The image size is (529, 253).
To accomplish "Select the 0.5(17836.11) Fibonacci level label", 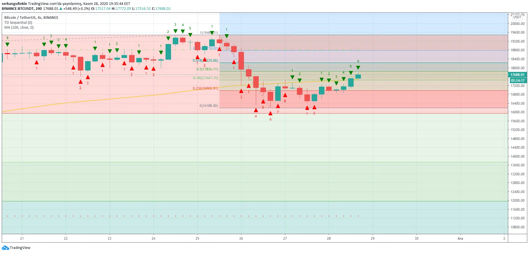I will pos(207,69).
